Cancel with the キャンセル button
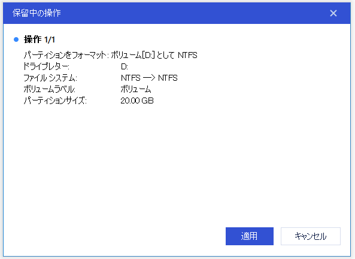 click(311, 236)
